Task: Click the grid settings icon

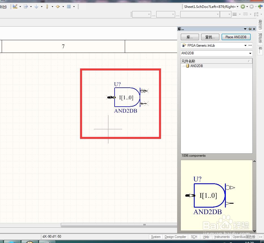Action: pyautogui.click(x=69, y=7)
